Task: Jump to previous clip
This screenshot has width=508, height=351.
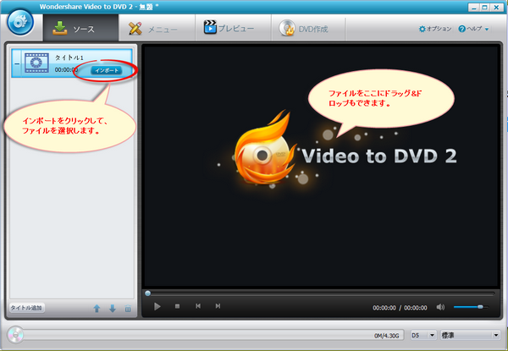Action: pyautogui.click(x=198, y=306)
